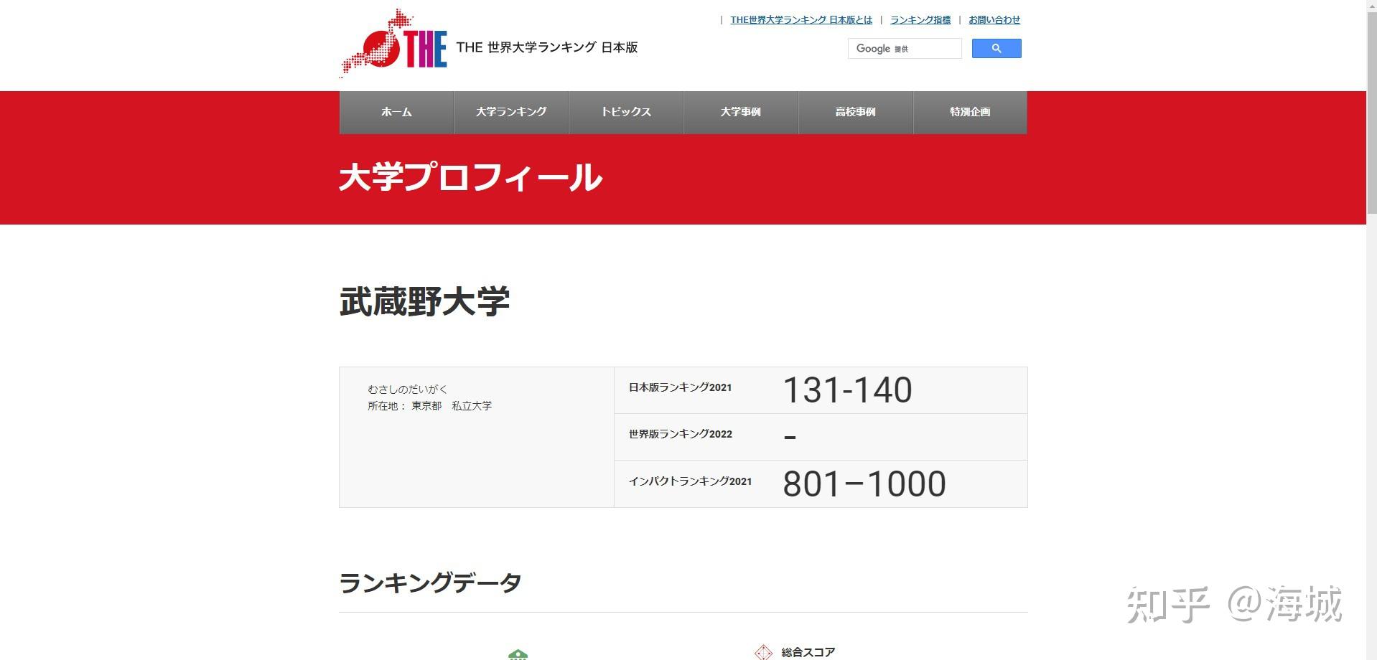Image resolution: width=1377 pixels, height=660 pixels.
Task: Click the 131-140 ranking value
Action: (x=847, y=390)
